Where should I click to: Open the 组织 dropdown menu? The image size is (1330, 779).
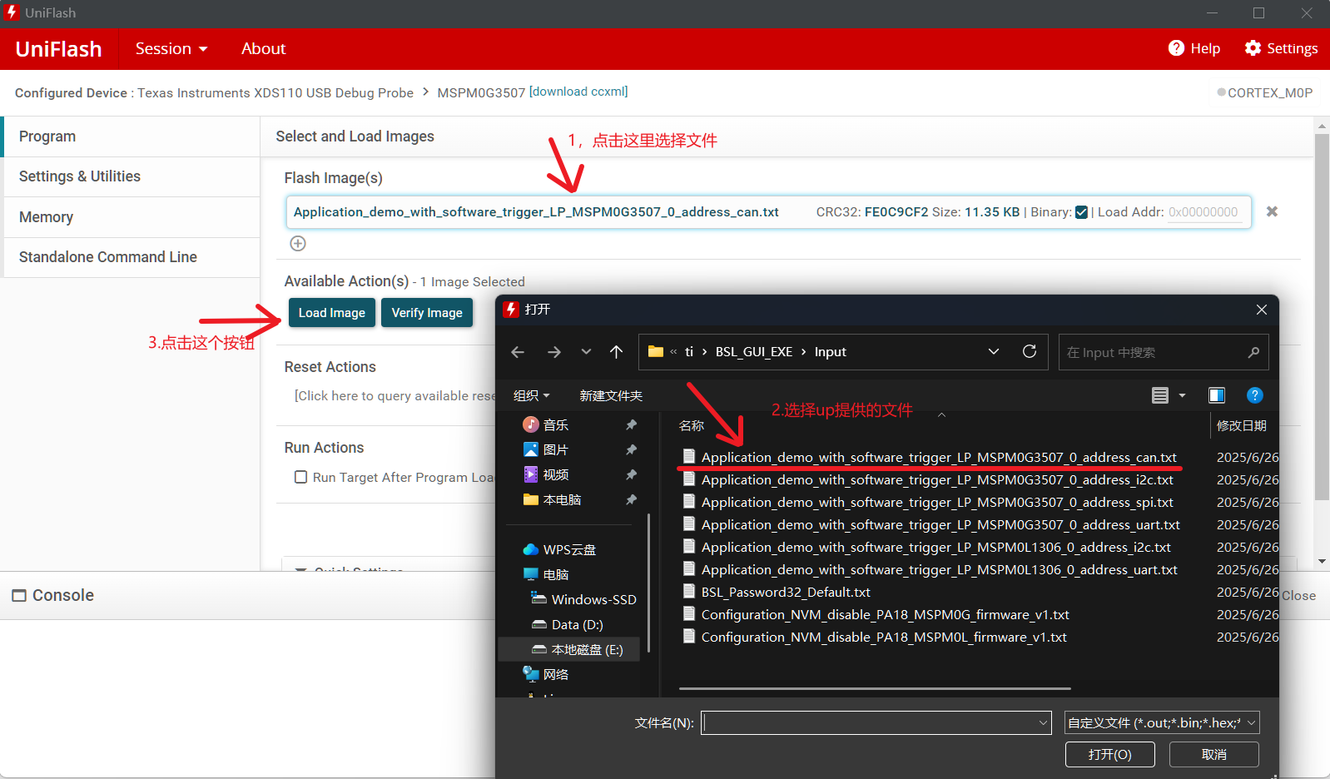click(532, 395)
